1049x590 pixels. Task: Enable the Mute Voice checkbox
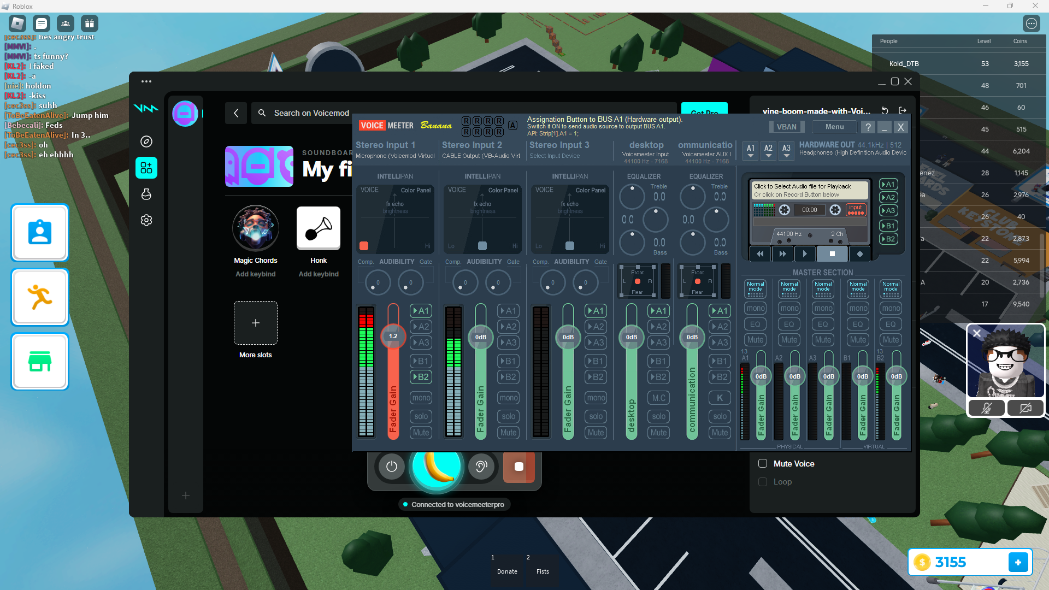pyautogui.click(x=763, y=464)
